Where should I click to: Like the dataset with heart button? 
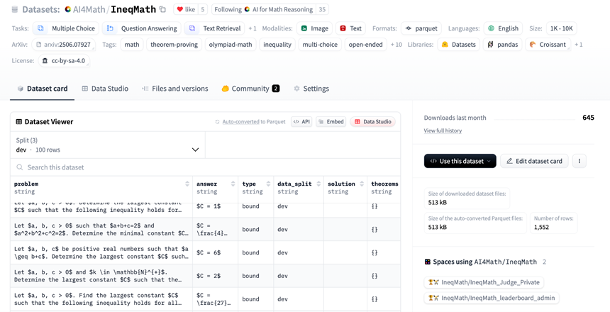click(186, 9)
